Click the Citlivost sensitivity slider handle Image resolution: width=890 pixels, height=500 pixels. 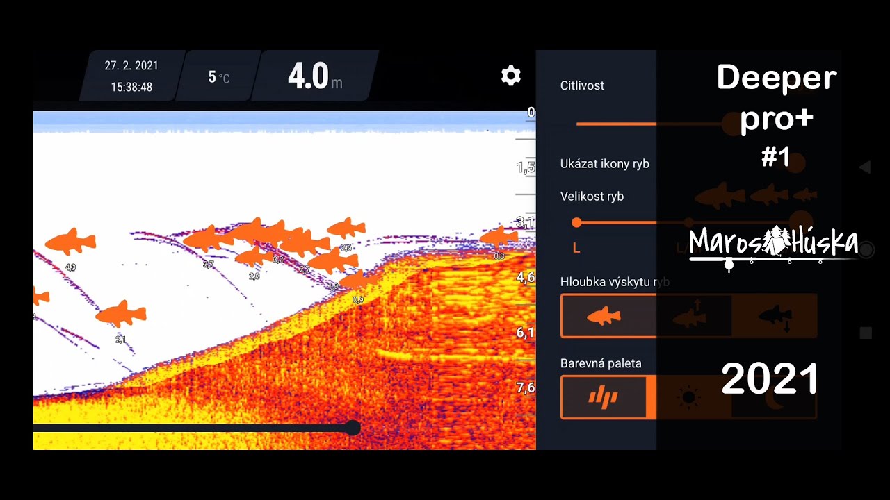(733, 124)
